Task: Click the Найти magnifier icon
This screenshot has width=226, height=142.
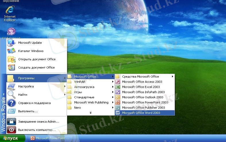Action: tap(11, 95)
